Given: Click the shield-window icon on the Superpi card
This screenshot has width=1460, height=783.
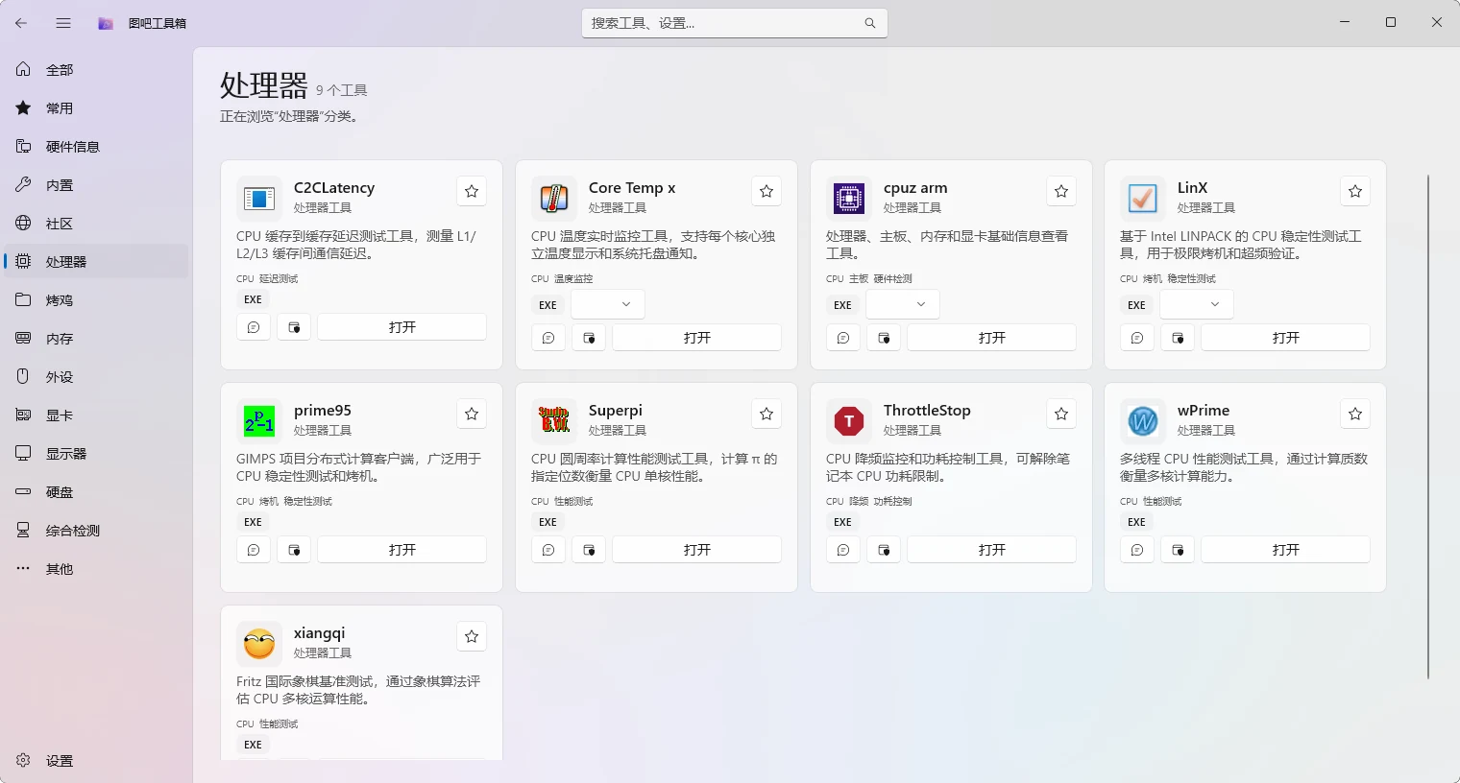Looking at the screenshot, I should pyautogui.click(x=589, y=550).
